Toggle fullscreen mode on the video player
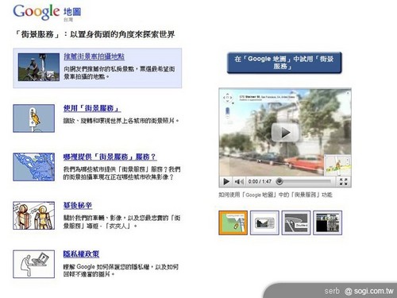The height and width of the screenshot is (298, 397). [343, 181]
